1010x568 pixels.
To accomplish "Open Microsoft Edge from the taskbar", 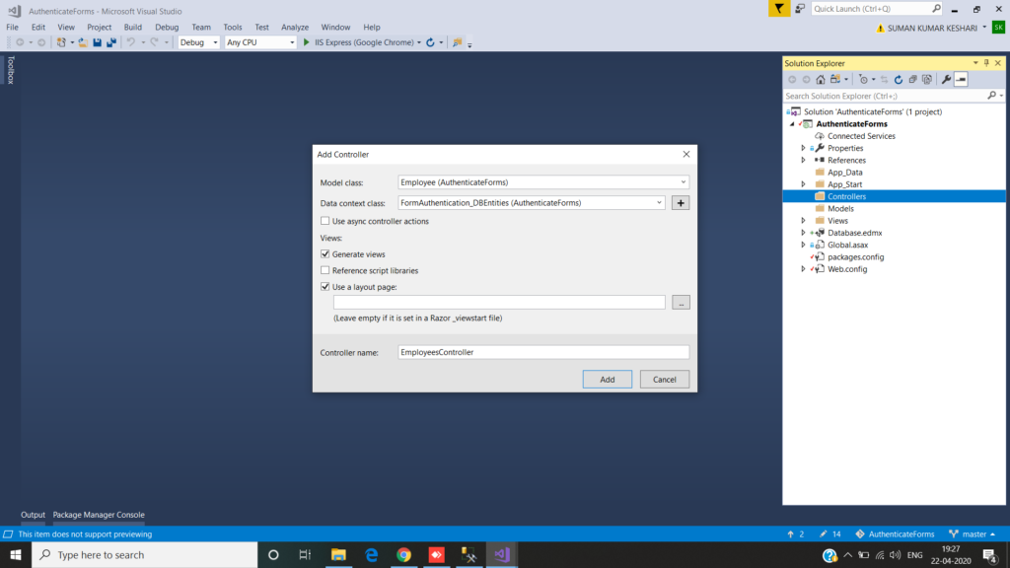I will pos(371,554).
